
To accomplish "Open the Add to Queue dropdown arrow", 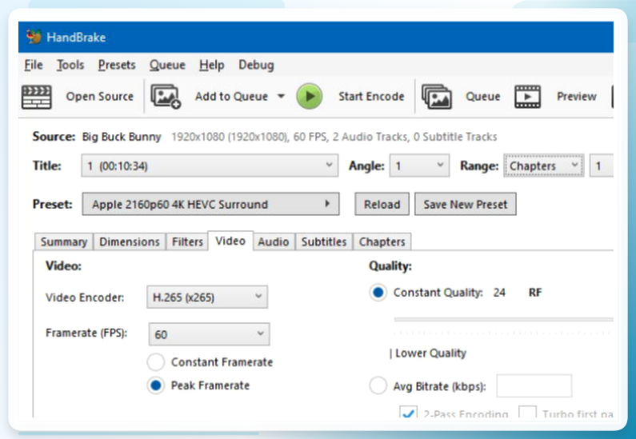I will (x=281, y=97).
